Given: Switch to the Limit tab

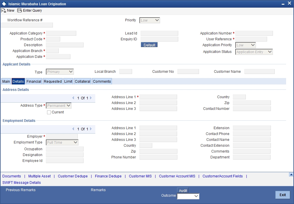Looking at the screenshot, I should coord(68,81).
